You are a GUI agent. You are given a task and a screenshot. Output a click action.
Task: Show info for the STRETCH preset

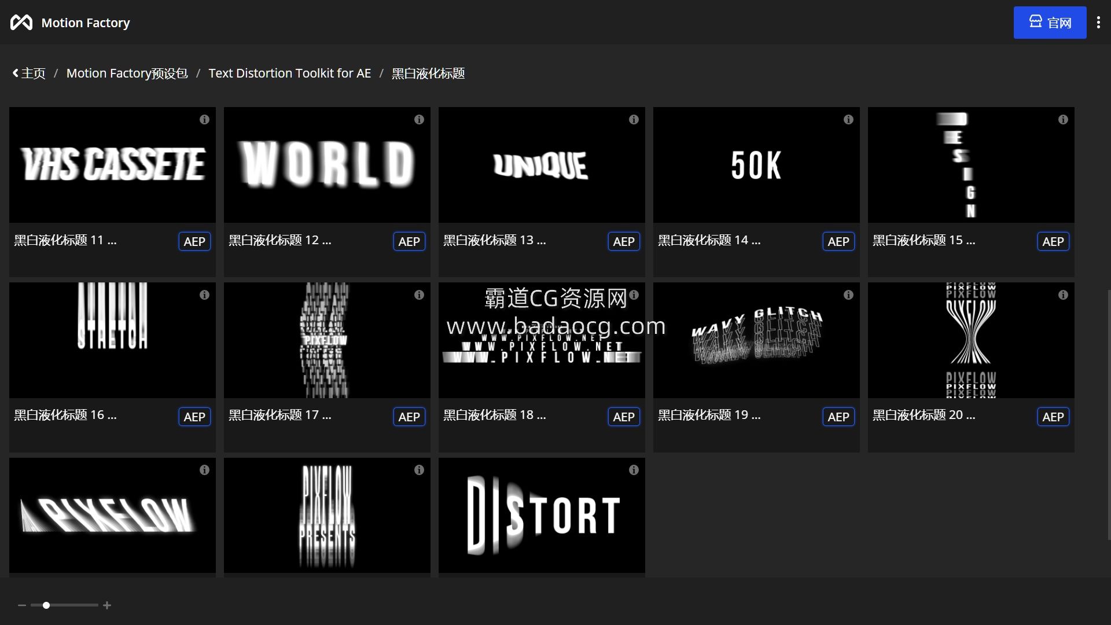[204, 295]
